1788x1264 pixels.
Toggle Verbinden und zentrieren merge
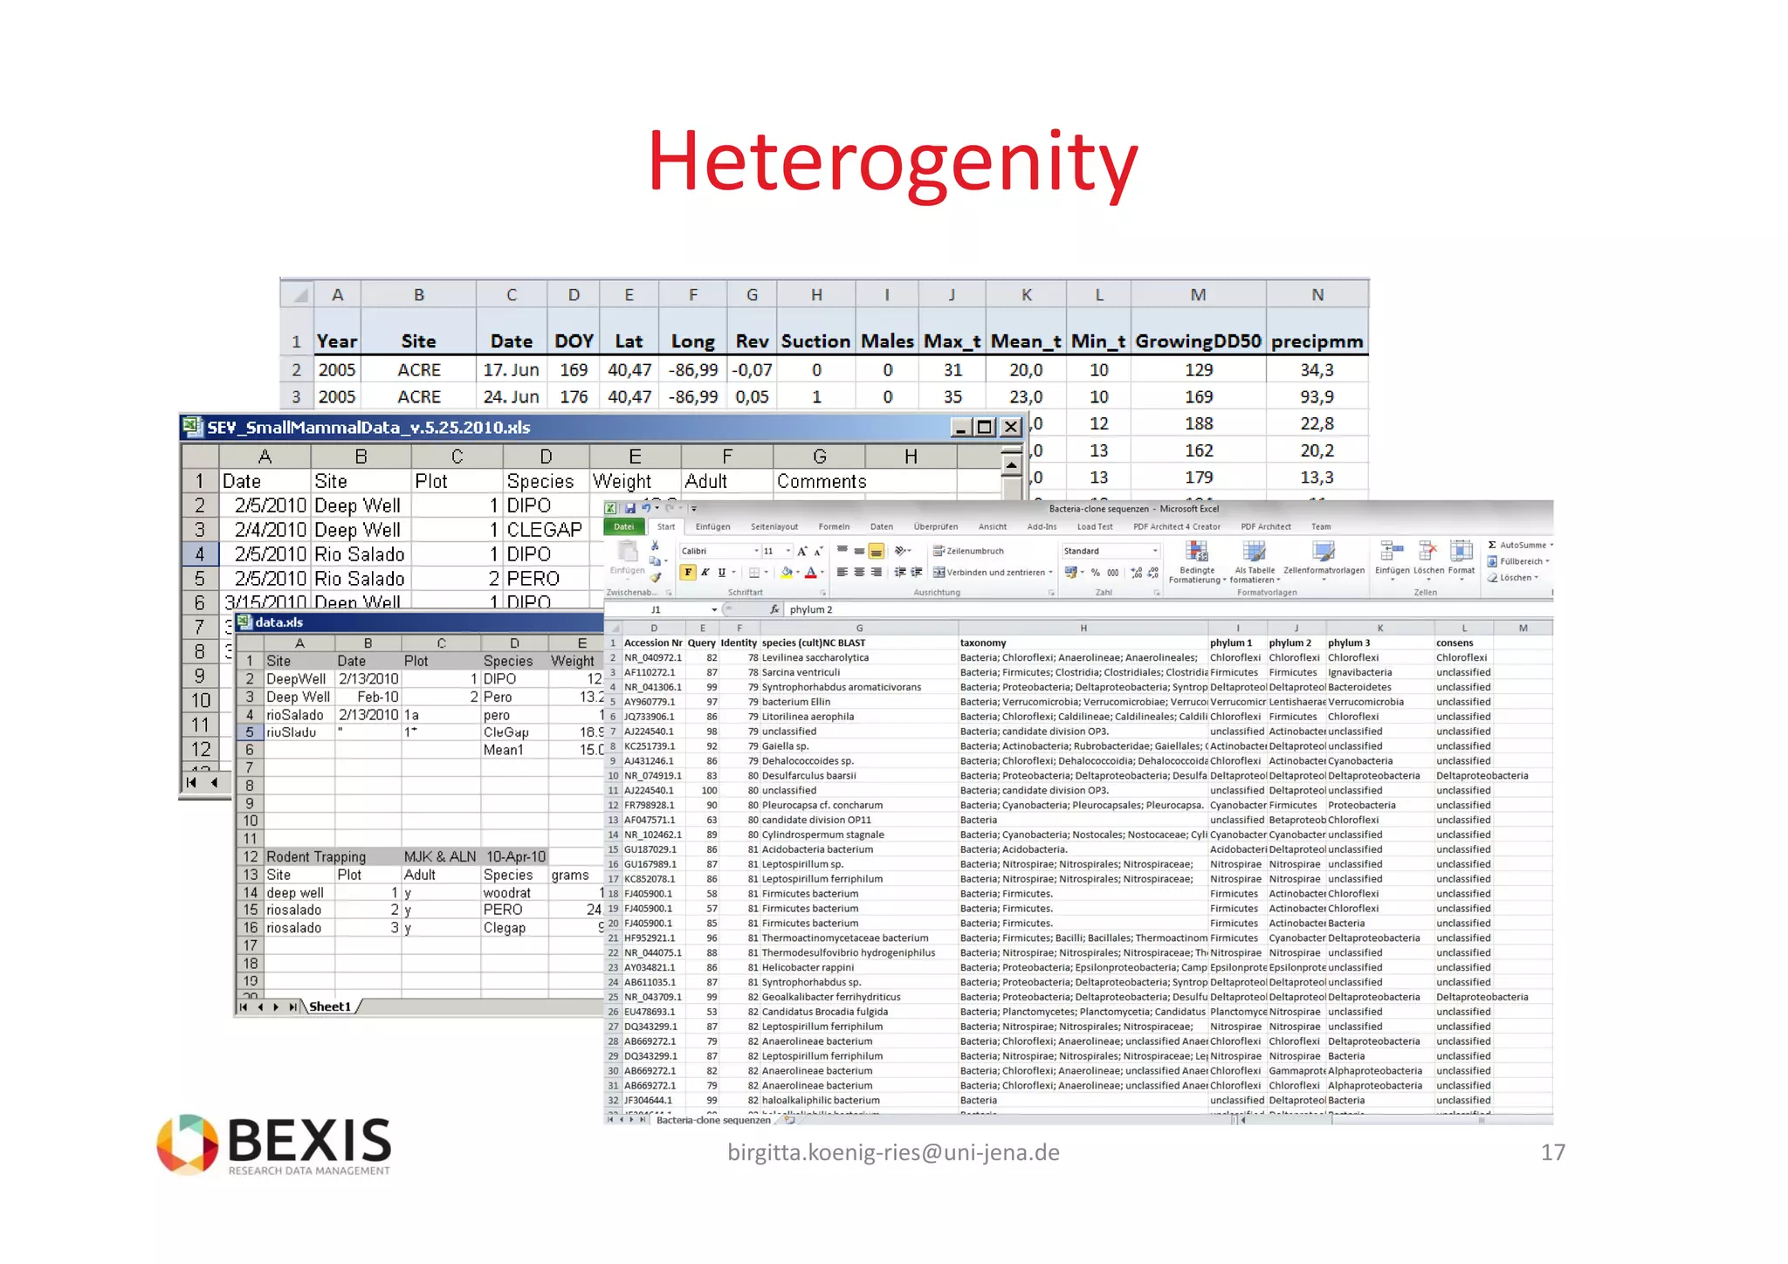[x=993, y=573]
